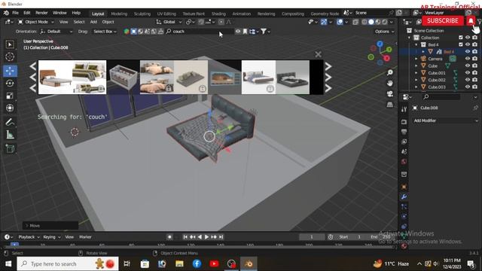Image resolution: width=482 pixels, height=271 pixels.
Task: Click the pan view hand icon
Action: pyautogui.click(x=390, y=84)
